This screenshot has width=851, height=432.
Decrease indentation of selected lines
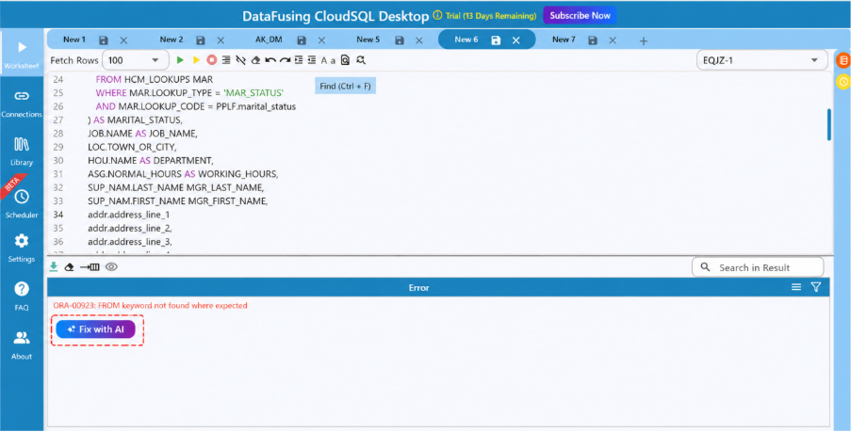click(312, 60)
